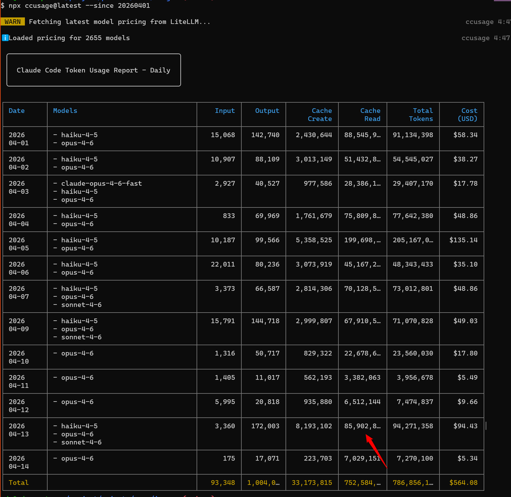Click the Date column header
Screen dimensions: 511x497
[x=17, y=111]
